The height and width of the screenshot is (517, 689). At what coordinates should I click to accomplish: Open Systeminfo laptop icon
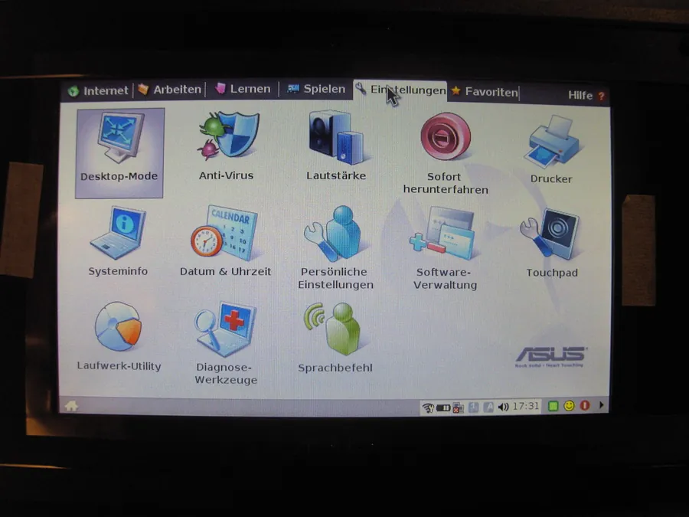click(x=118, y=233)
